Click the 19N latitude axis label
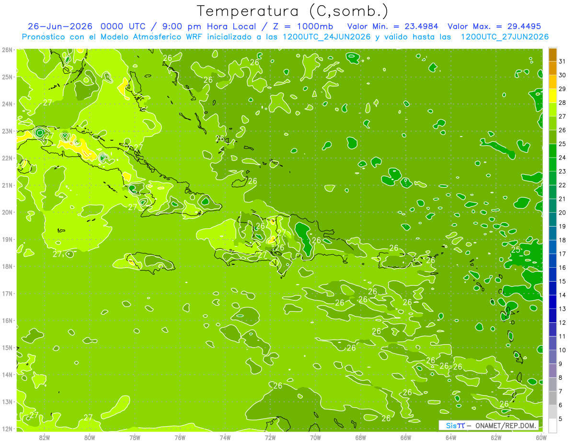The width and height of the screenshot is (575, 444). click(x=7, y=239)
